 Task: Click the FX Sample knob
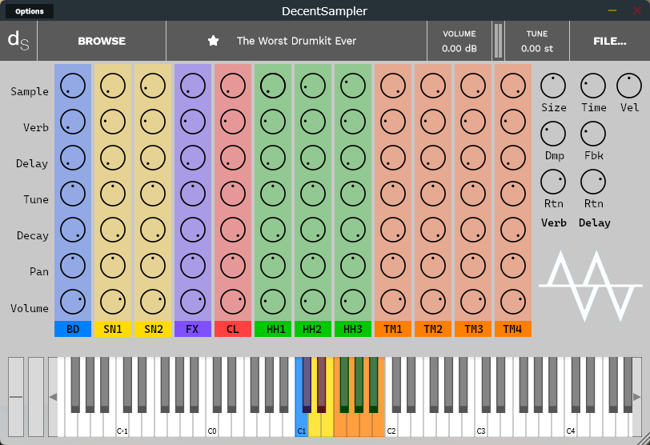tap(193, 86)
